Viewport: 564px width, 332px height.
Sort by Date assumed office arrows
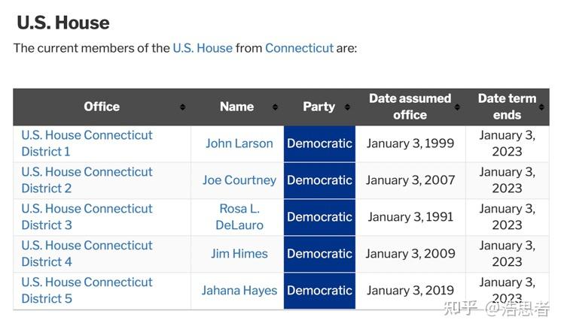pyautogui.click(x=458, y=107)
